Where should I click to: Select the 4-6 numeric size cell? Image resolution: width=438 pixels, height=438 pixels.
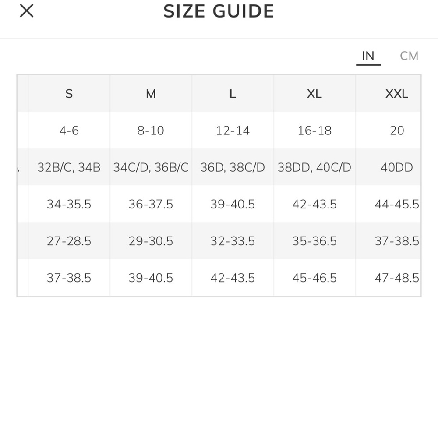pyautogui.click(x=69, y=131)
